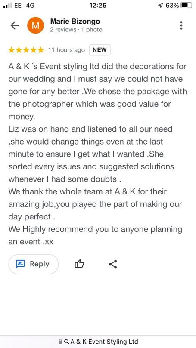View the '2 reviews · 1 photo' details

[x=76, y=30]
